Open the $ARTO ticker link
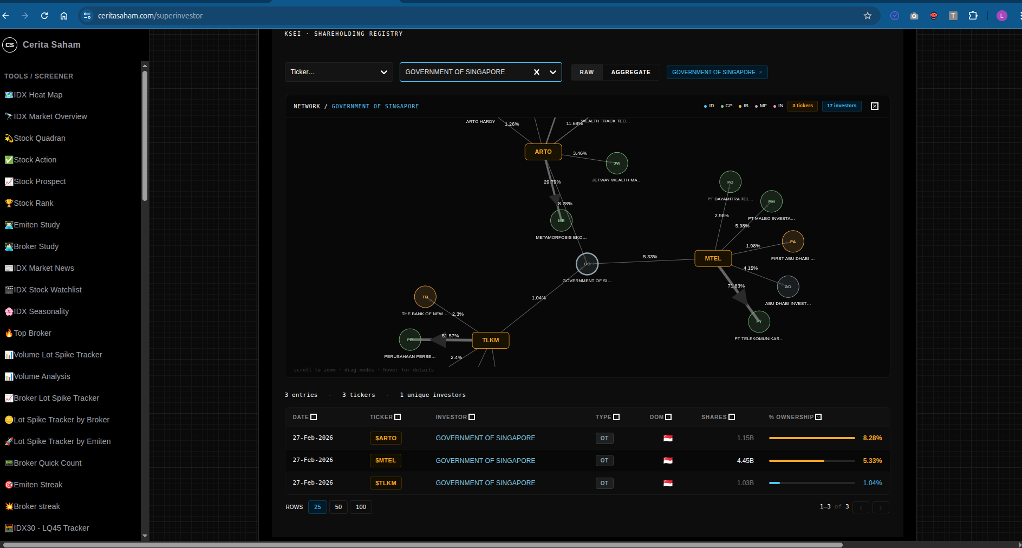Image resolution: width=1022 pixels, height=548 pixels. tap(386, 438)
